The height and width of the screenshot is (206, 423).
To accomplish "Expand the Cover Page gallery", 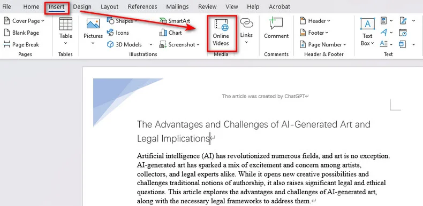I will tap(24, 21).
